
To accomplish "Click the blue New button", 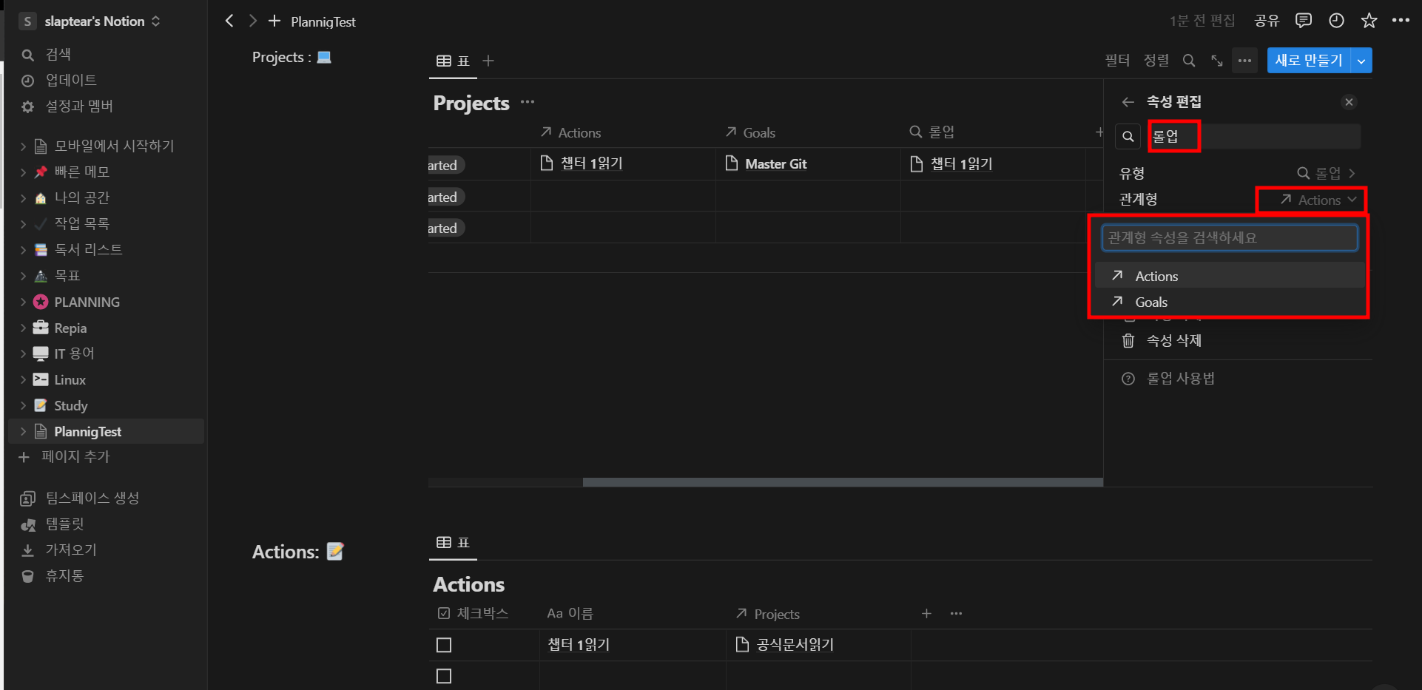I will coord(1308,61).
